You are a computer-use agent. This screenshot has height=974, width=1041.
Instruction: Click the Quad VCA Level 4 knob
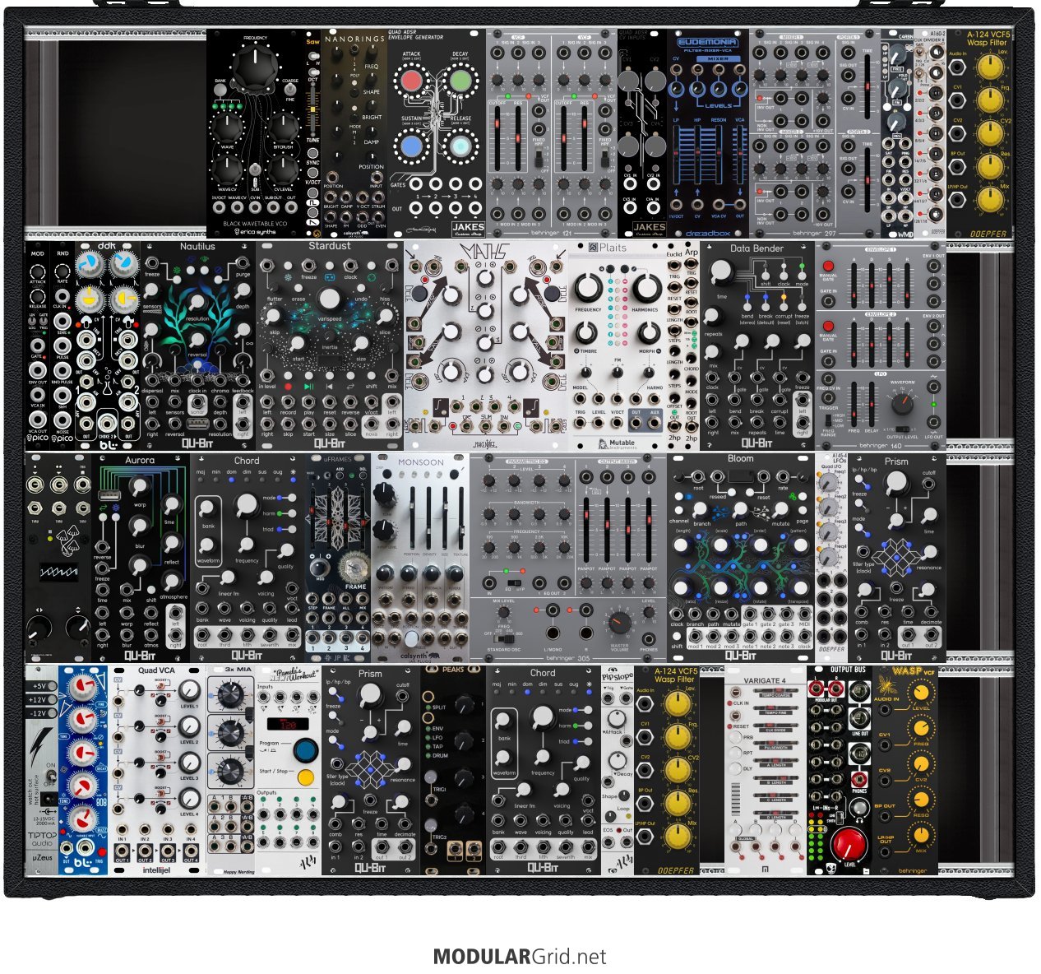pyautogui.click(x=190, y=799)
